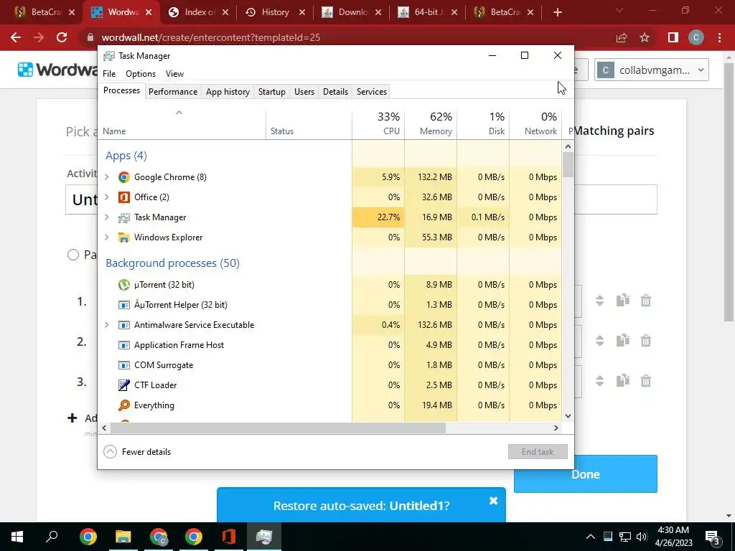The image size is (735, 551).
Task: Click the Office process icon
Action: [x=123, y=197]
